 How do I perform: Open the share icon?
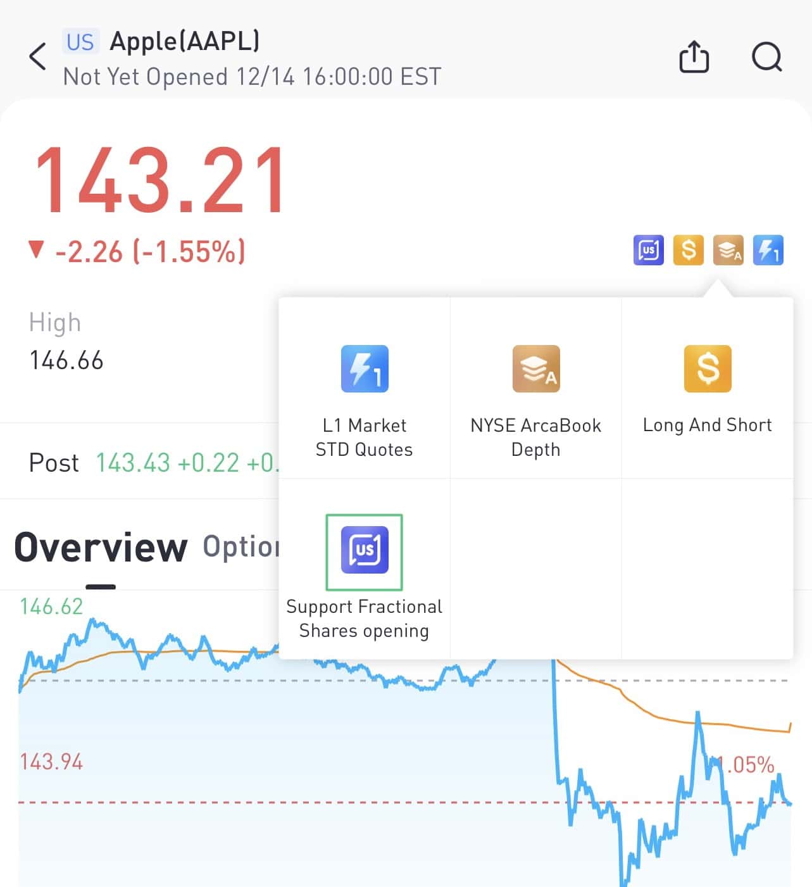[x=694, y=57]
